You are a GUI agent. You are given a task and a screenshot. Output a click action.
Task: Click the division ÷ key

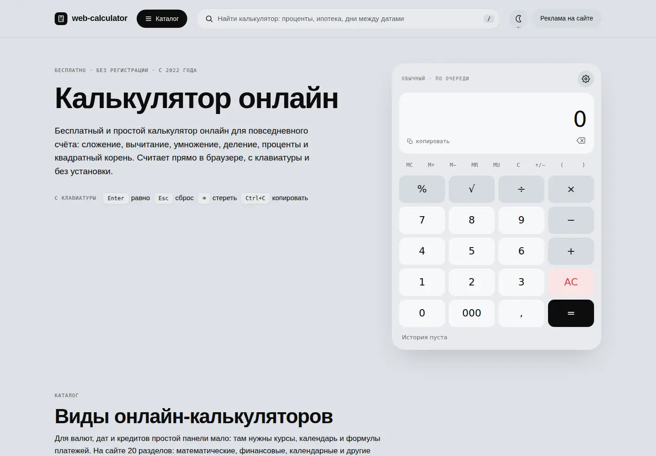point(521,189)
